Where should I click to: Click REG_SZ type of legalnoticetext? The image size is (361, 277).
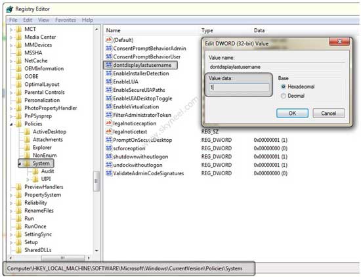coord(210,132)
